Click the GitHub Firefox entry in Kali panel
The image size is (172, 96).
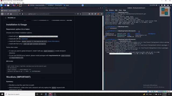click(37, 5)
